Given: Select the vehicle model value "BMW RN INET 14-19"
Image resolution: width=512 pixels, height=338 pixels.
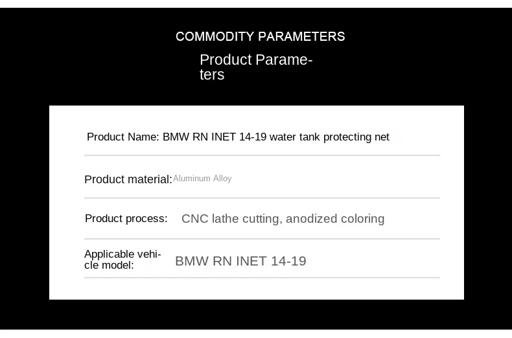Looking at the screenshot, I should coord(240,261).
